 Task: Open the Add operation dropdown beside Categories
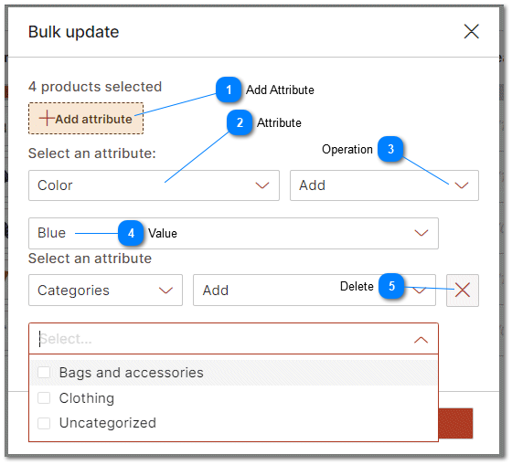pos(315,291)
